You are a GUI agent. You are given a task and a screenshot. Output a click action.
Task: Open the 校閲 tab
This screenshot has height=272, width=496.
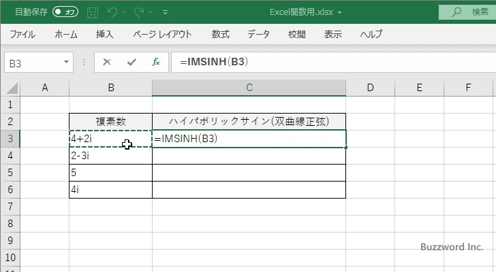coord(297,34)
